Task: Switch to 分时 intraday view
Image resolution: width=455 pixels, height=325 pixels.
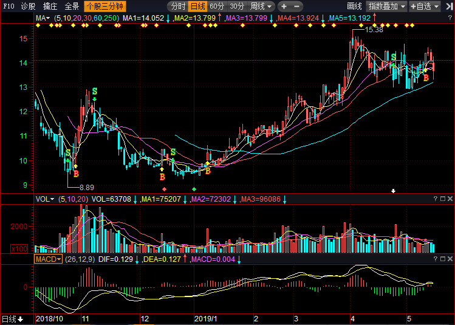Action: [178, 6]
